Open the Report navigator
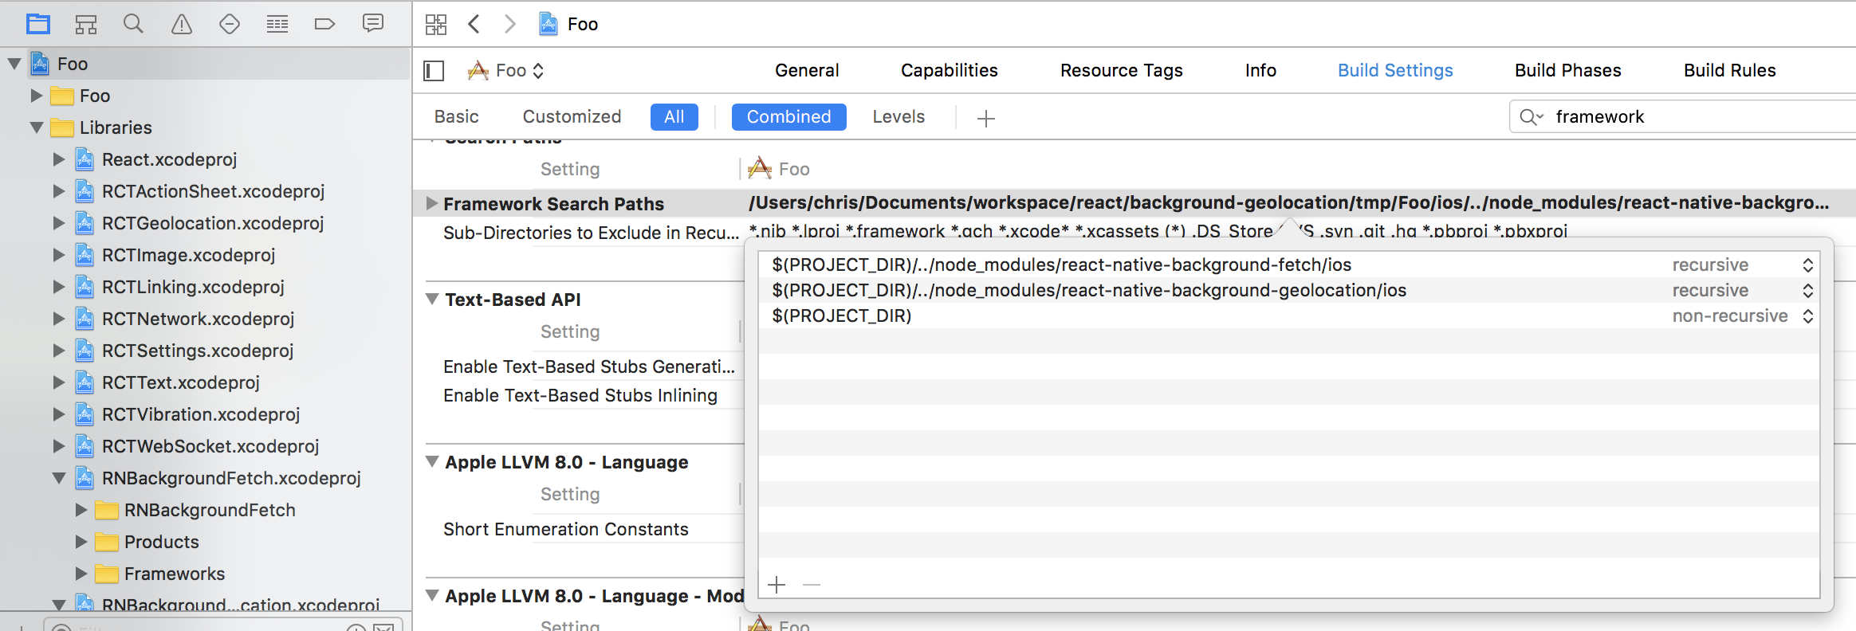The image size is (1856, 631). 373,23
